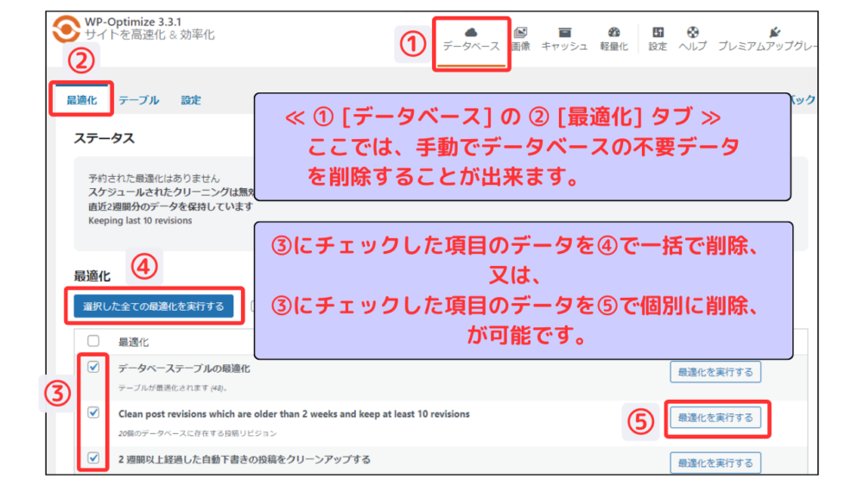Image resolution: width=864 pixels, height=486 pixels.
Task: Switch to the 設定 sub-tab
Action: [x=191, y=100]
